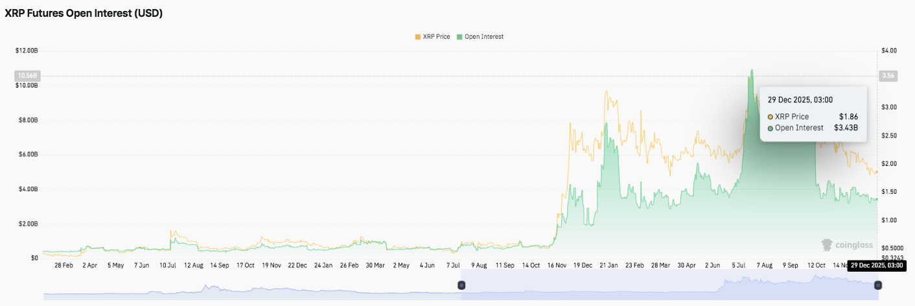
Task: Click the orange XRP Price tooltip dot
Action: coord(770,117)
